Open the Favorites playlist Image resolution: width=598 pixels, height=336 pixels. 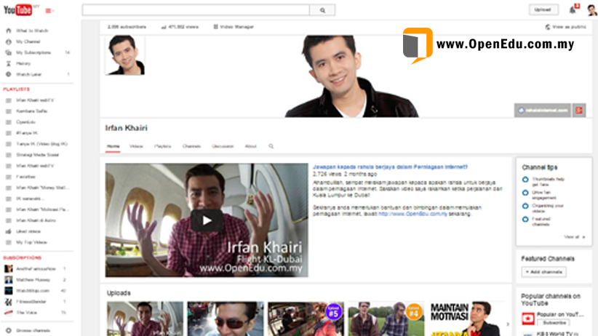(x=25, y=177)
